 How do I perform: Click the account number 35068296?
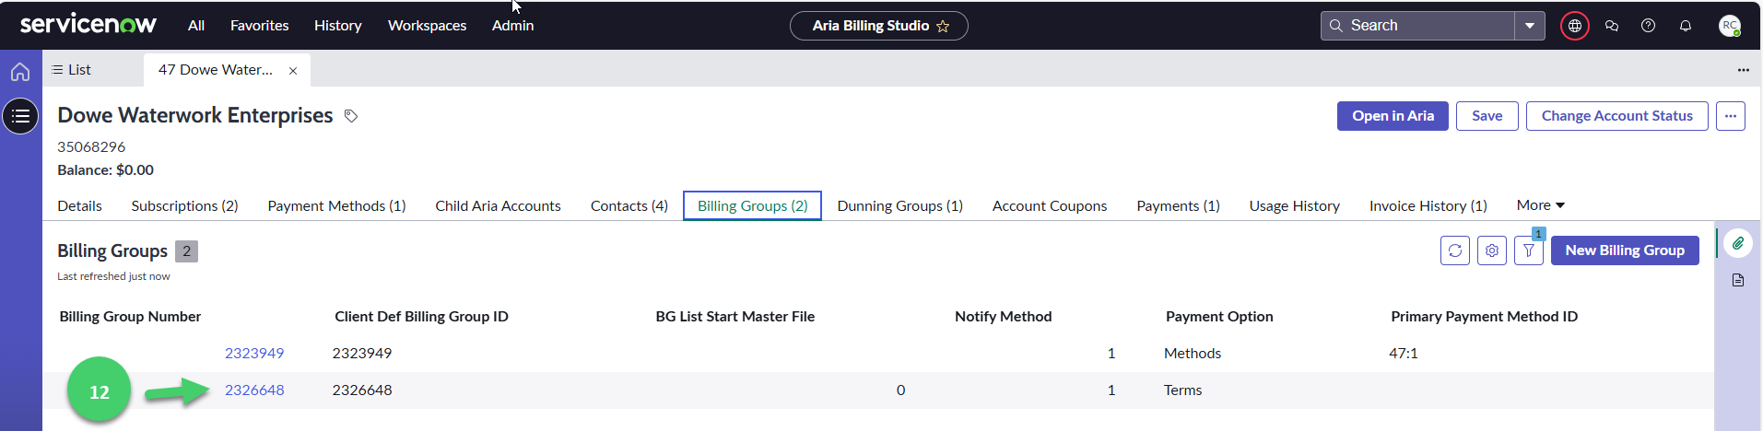(91, 147)
